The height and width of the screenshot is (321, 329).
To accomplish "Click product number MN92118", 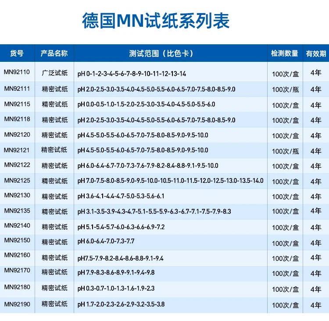I will 17,119.
